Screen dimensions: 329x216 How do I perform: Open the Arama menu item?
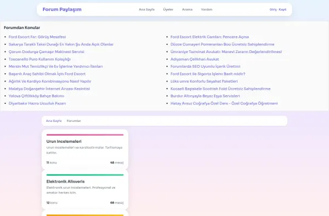[187, 9]
